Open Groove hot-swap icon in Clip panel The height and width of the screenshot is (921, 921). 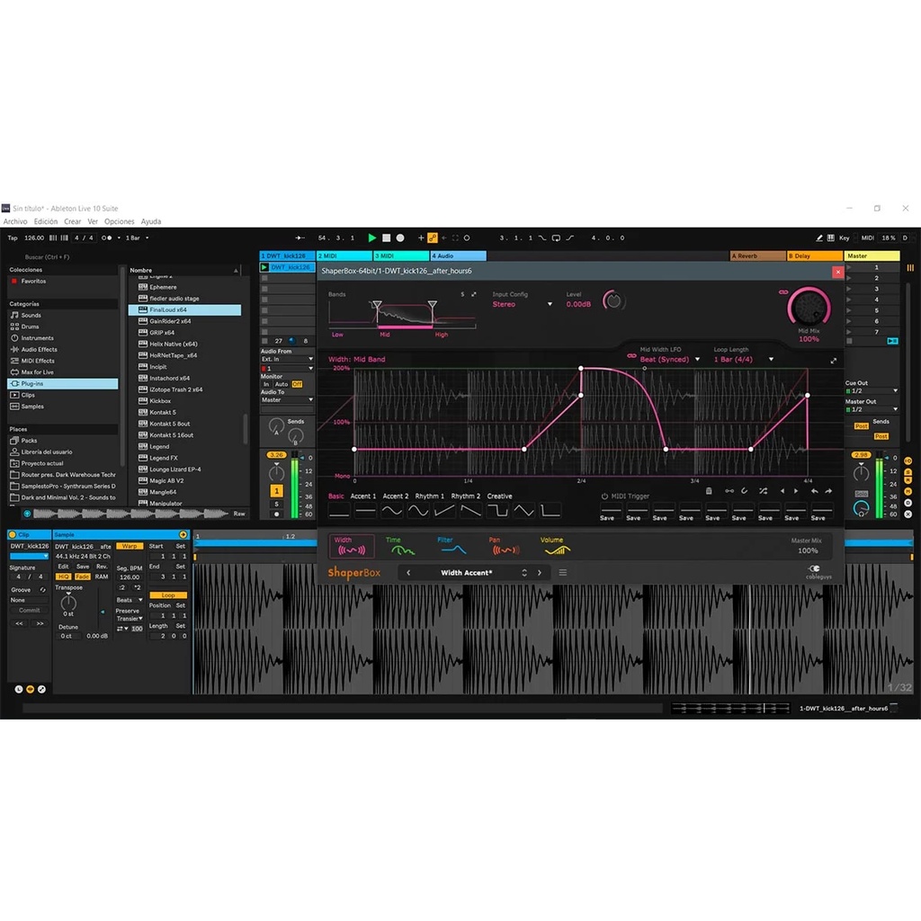tap(42, 589)
